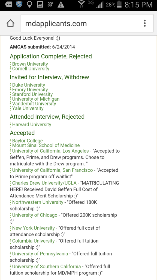157x280 pixels.
Task: Tap the warning triangle status icon
Action: point(61,5)
